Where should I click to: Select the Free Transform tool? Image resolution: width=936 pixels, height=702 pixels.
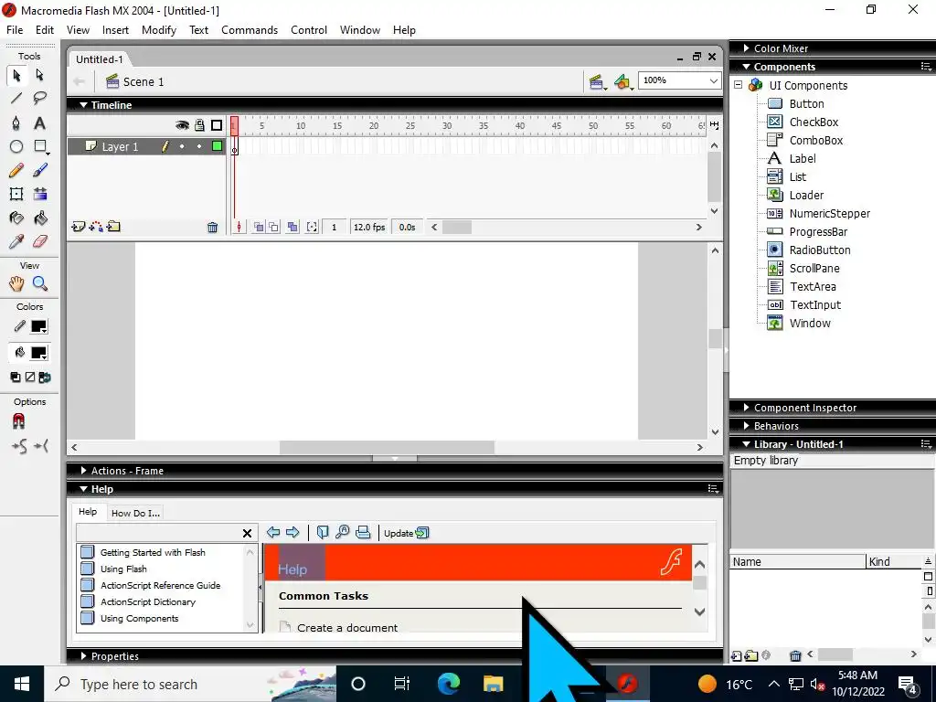[16, 194]
